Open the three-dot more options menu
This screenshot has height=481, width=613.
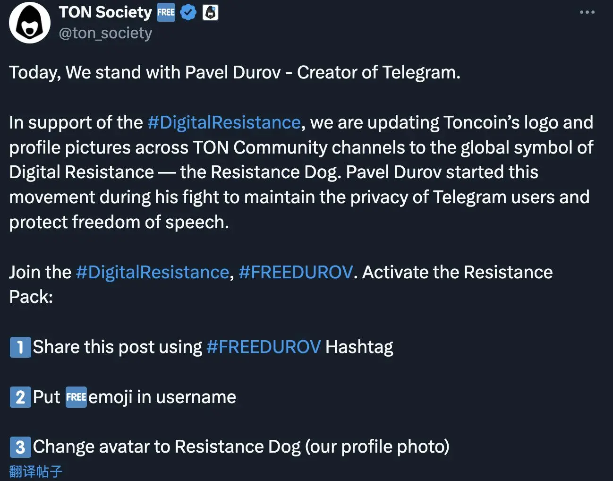pyautogui.click(x=587, y=12)
